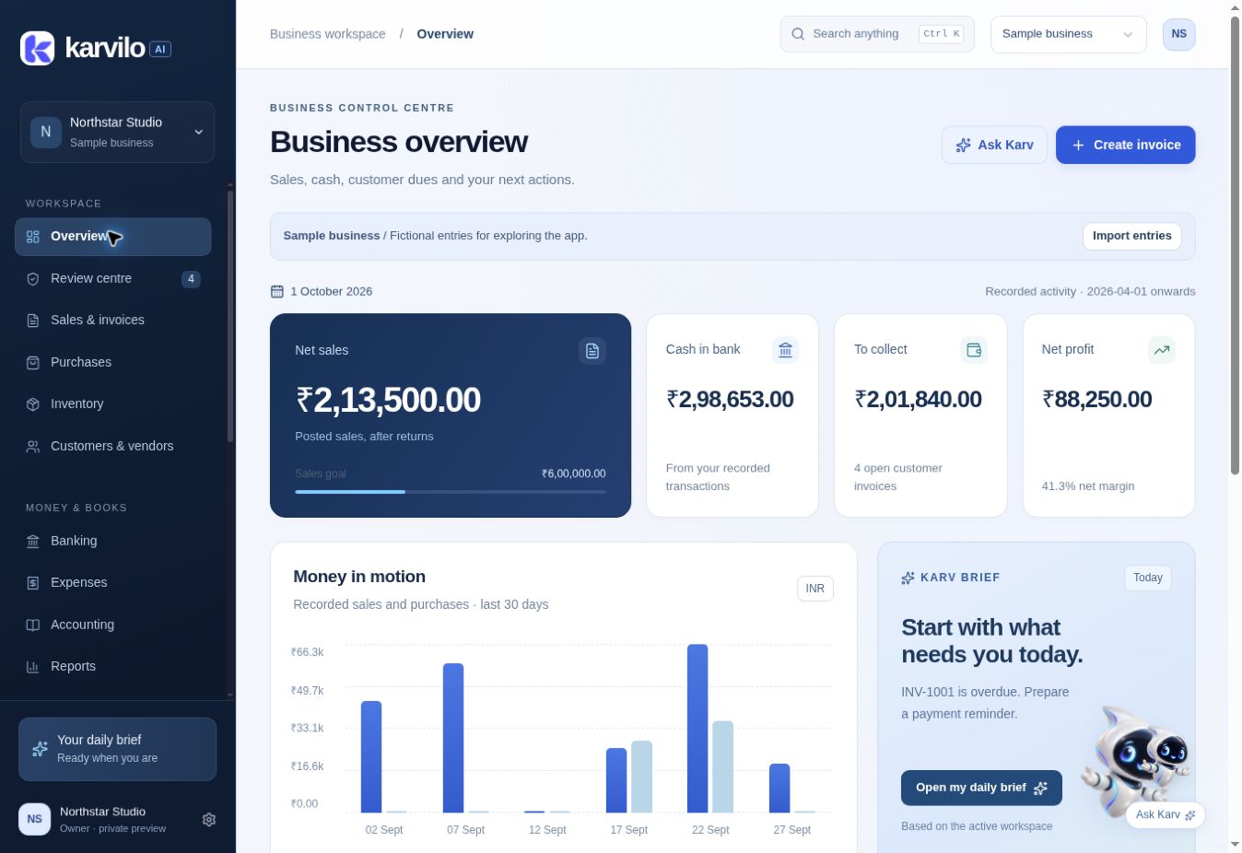This screenshot has width=1242, height=853.
Task: Open Accounting in the sidebar
Action: click(113, 625)
